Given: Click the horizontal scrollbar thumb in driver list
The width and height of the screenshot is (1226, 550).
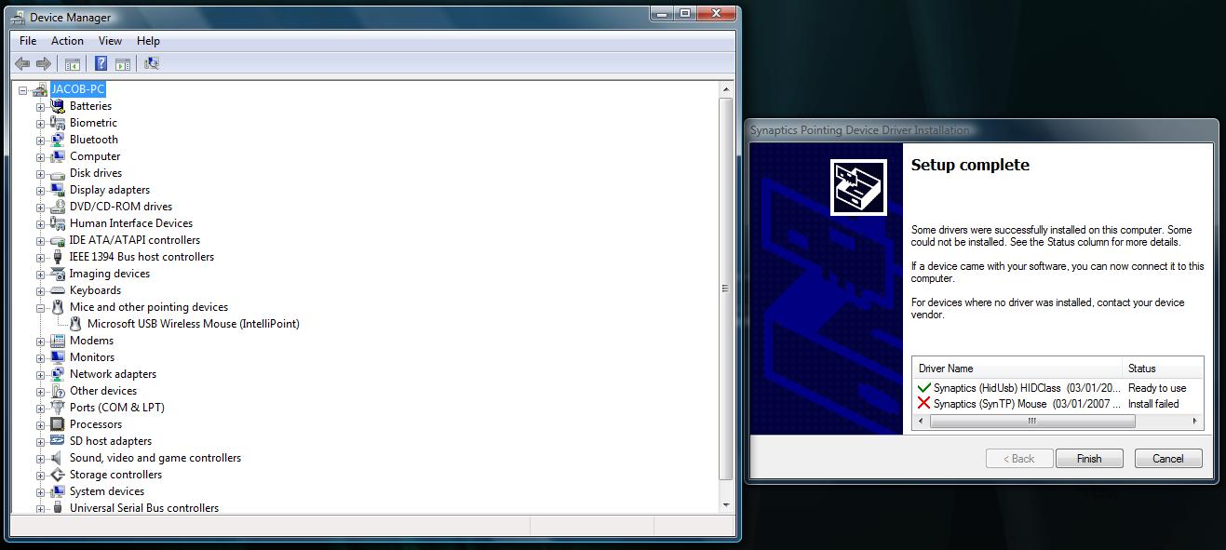Looking at the screenshot, I should click(x=1032, y=422).
